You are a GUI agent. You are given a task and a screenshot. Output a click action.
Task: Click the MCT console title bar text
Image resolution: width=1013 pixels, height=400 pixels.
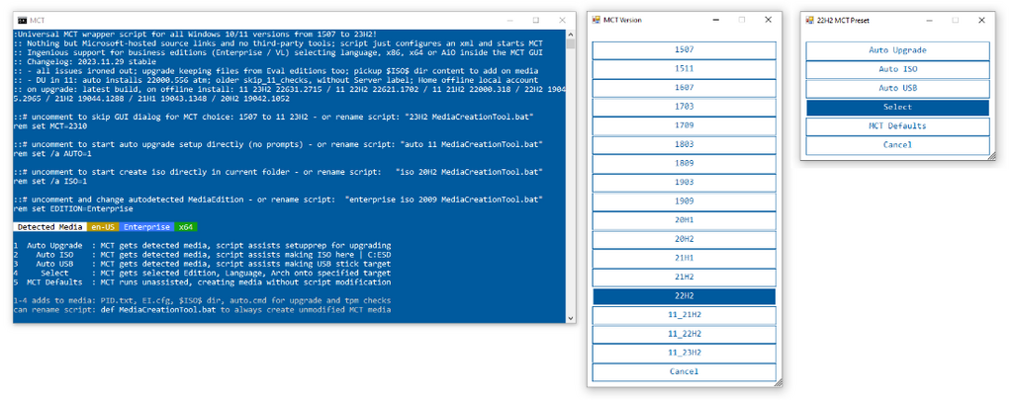37,21
